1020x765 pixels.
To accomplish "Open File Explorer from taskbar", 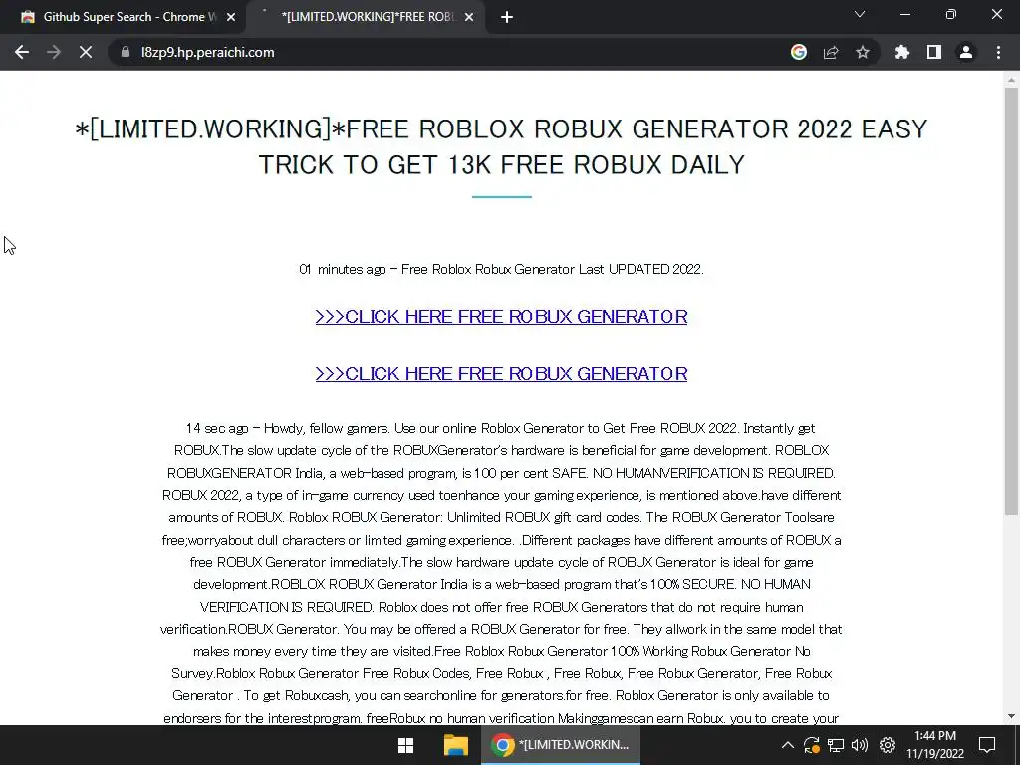I will tap(456, 745).
